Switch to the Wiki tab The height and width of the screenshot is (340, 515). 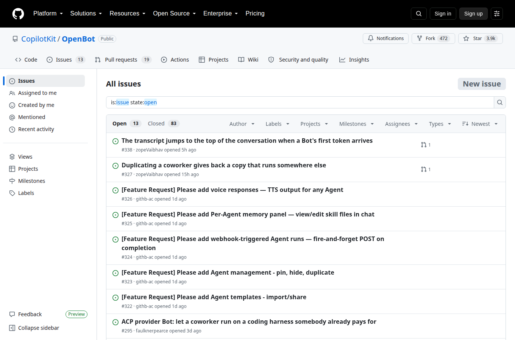[x=248, y=60]
